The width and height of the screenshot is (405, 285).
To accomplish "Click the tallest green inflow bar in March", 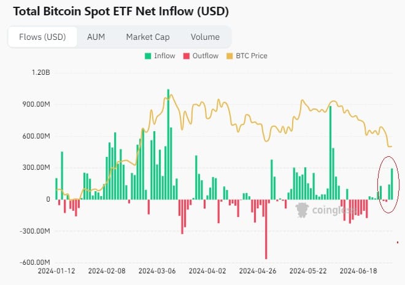I will coord(168,145).
